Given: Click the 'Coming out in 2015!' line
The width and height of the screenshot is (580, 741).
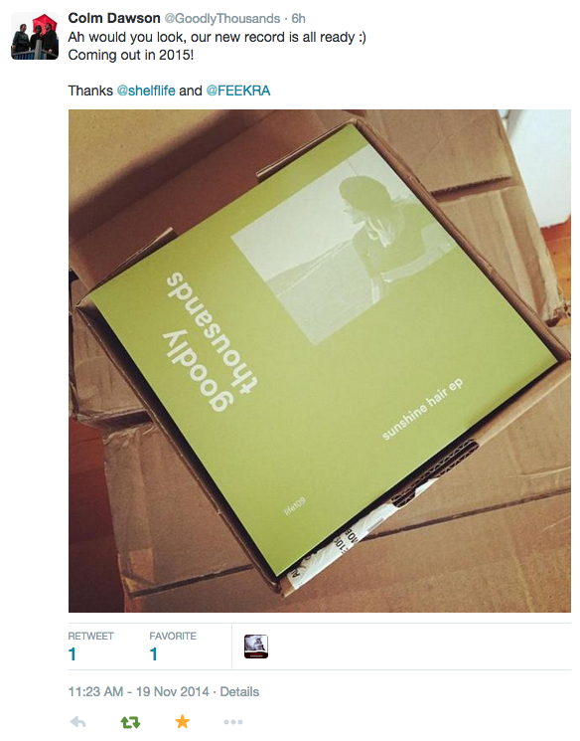Looking at the screenshot, I should 131,55.
